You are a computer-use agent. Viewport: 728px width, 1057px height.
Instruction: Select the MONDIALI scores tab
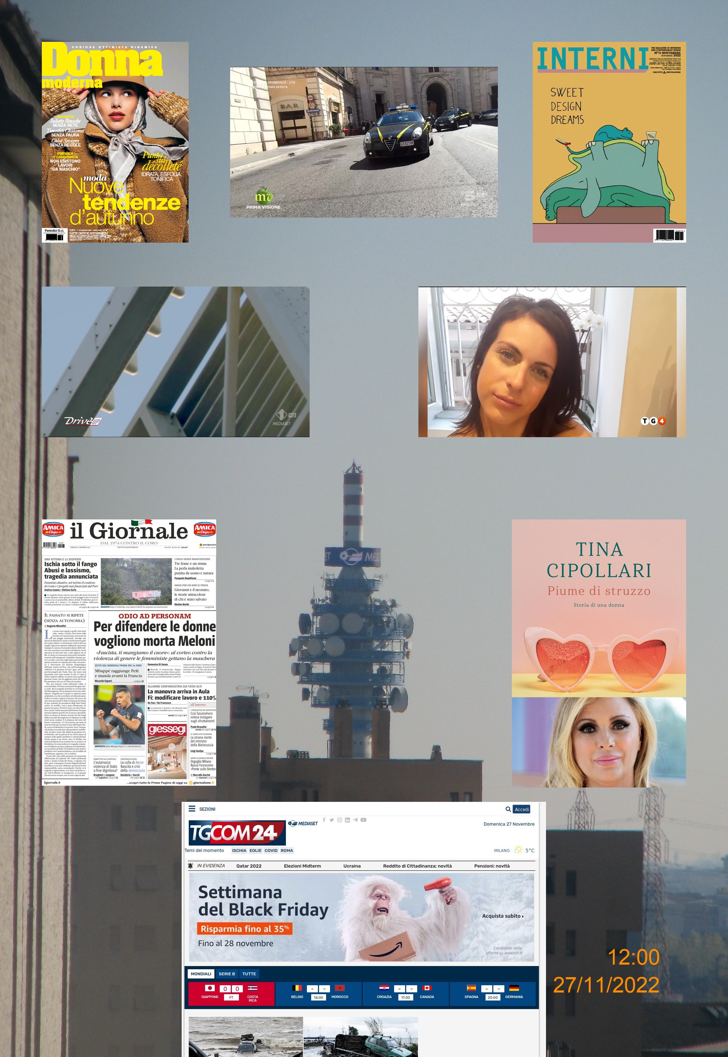tap(201, 974)
